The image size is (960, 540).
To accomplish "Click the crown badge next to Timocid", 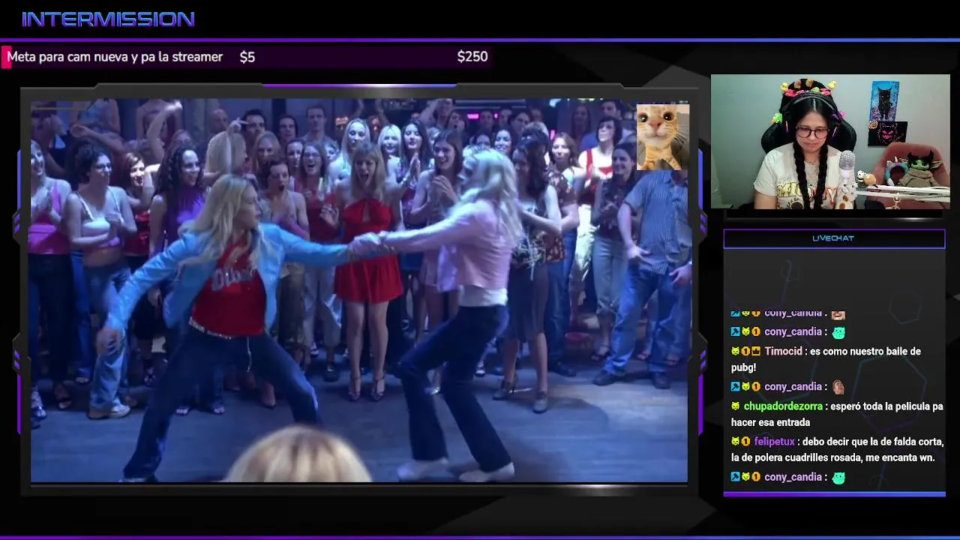I will pyautogui.click(x=756, y=351).
